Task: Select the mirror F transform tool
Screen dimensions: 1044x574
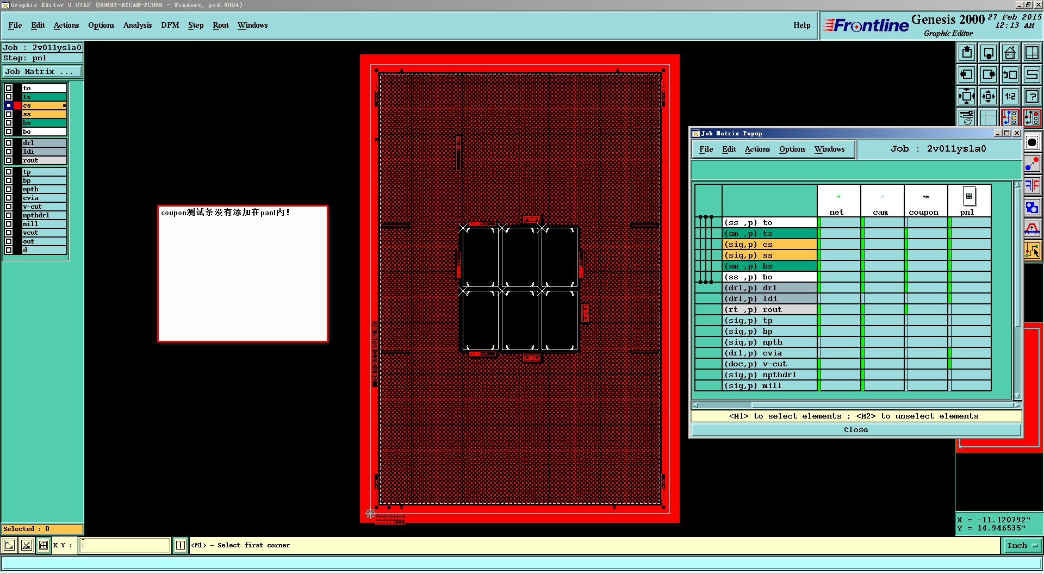Action: pyautogui.click(x=1032, y=185)
